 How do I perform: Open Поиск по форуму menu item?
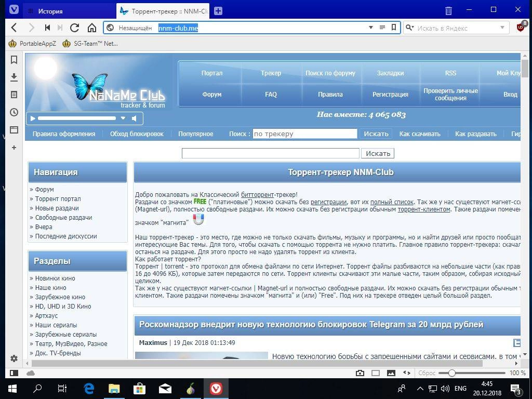[x=330, y=73]
